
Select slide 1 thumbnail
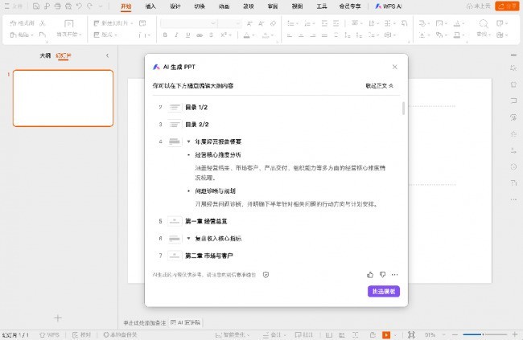[63, 98]
